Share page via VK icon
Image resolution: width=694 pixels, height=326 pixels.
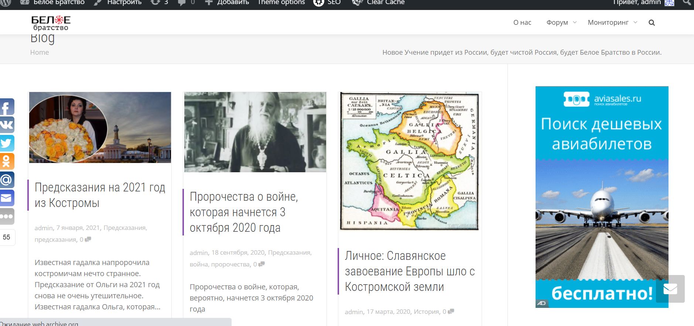(x=7, y=125)
